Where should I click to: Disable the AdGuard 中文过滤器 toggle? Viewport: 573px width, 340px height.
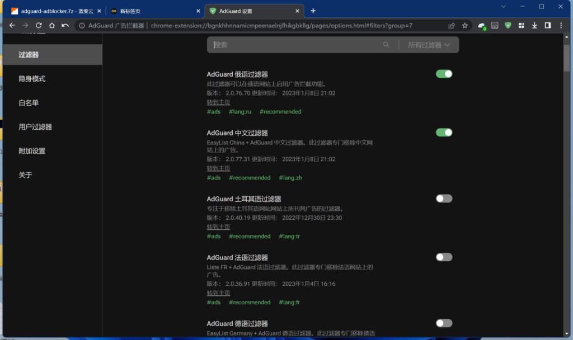tap(444, 132)
